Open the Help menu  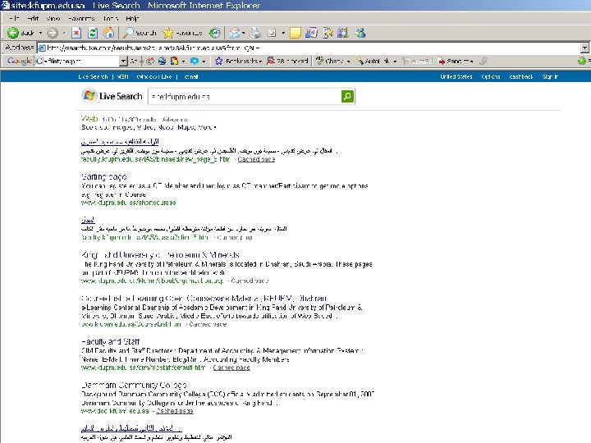tap(132, 18)
